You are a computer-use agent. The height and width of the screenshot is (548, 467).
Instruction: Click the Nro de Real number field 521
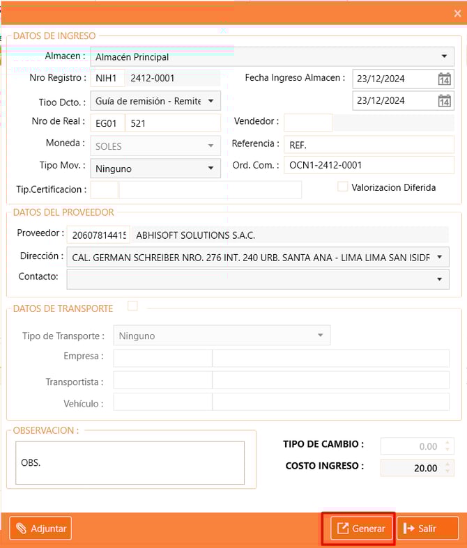coord(173,123)
